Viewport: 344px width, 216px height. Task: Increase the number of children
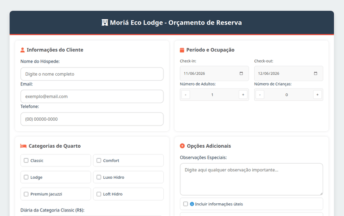click(317, 94)
